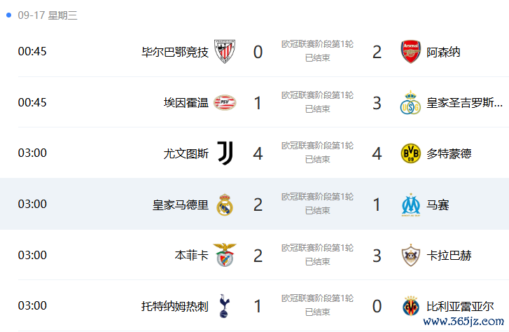This screenshot has height=332, width=509.
Task: Click the 09-17 星期三 date header
Action: pyautogui.click(x=48, y=15)
